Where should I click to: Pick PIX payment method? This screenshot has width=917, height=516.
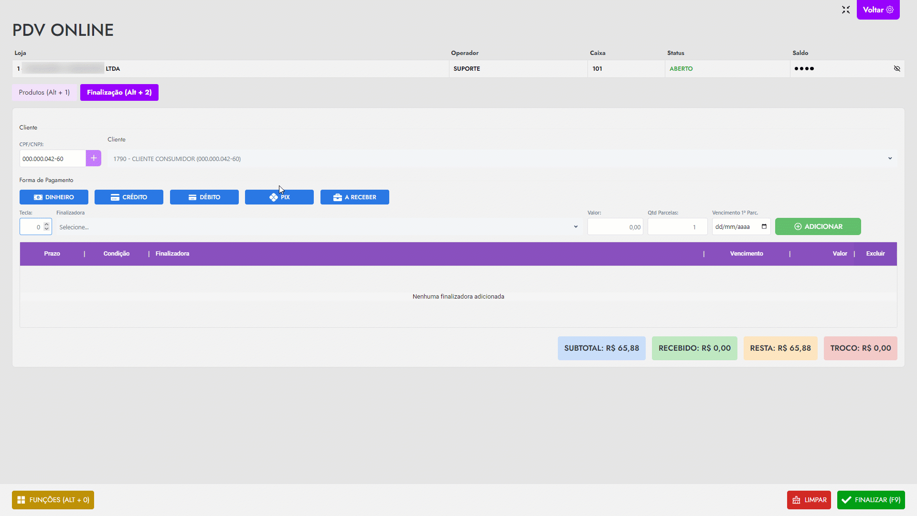279,197
